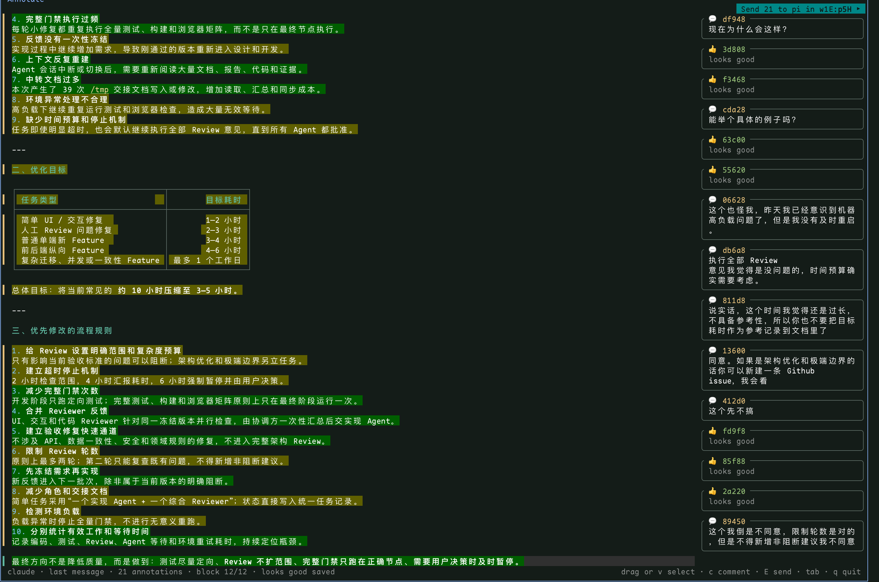The width and height of the screenshot is (879, 582).
Task: Select the line 总体目标 about 3–5 小时
Action: click(x=127, y=290)
